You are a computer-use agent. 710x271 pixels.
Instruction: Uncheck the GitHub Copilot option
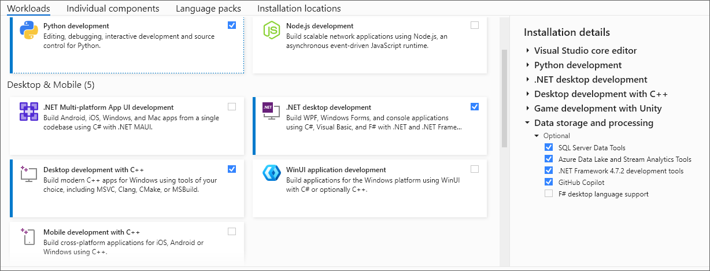[549, 183]
